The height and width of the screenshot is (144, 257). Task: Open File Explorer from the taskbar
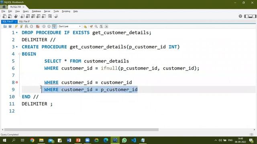[41, 140]
